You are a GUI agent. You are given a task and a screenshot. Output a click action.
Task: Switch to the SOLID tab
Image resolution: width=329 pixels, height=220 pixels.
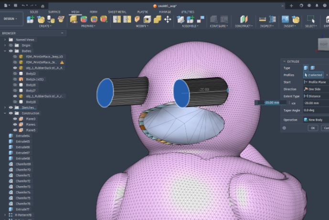[34, 12]
